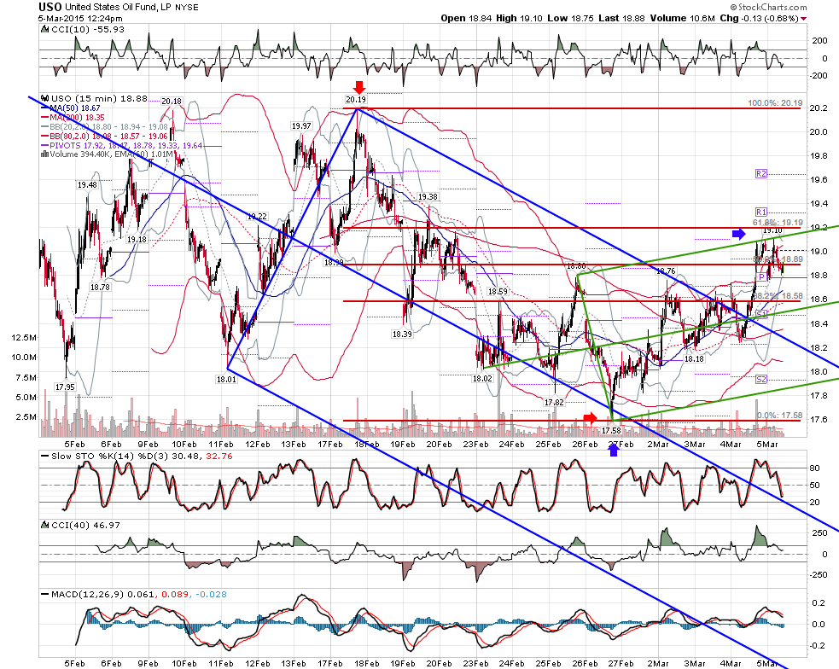Click the "MACD(12,26,9)" indicator label

[x=87, y=594]
